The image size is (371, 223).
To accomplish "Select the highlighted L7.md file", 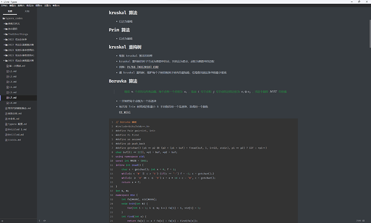I will [18, 98].
